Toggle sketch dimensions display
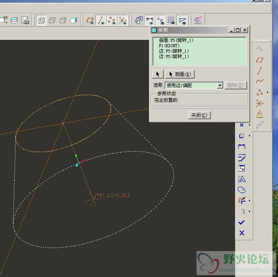 coord(150,20)
